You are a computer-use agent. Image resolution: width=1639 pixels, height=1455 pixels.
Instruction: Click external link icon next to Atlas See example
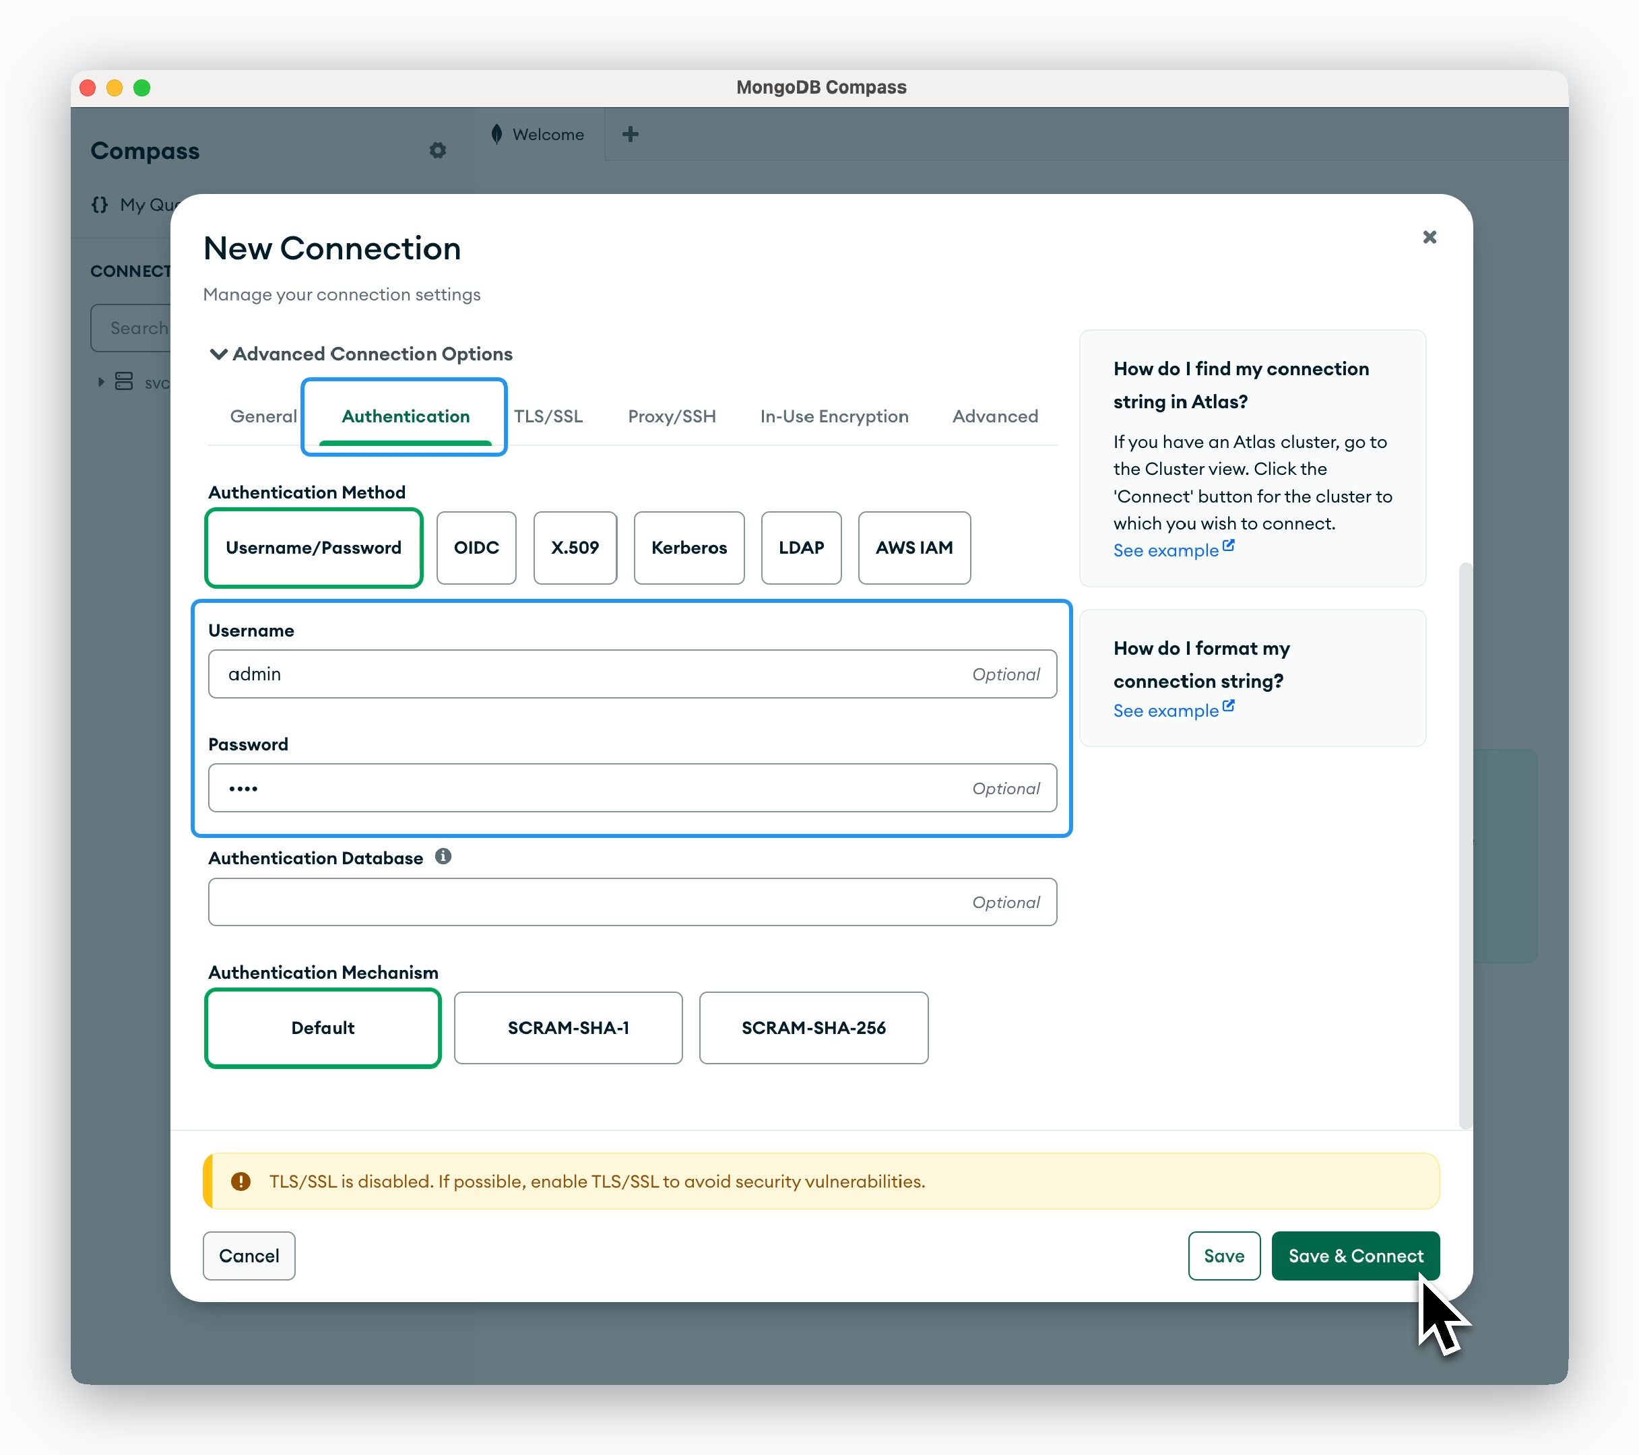pyautogui.click(x=1229, y=545)
